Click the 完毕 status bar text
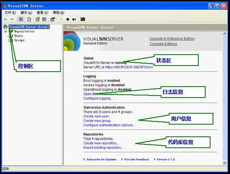Screen dimensions: 230x174 pos(6,169)
